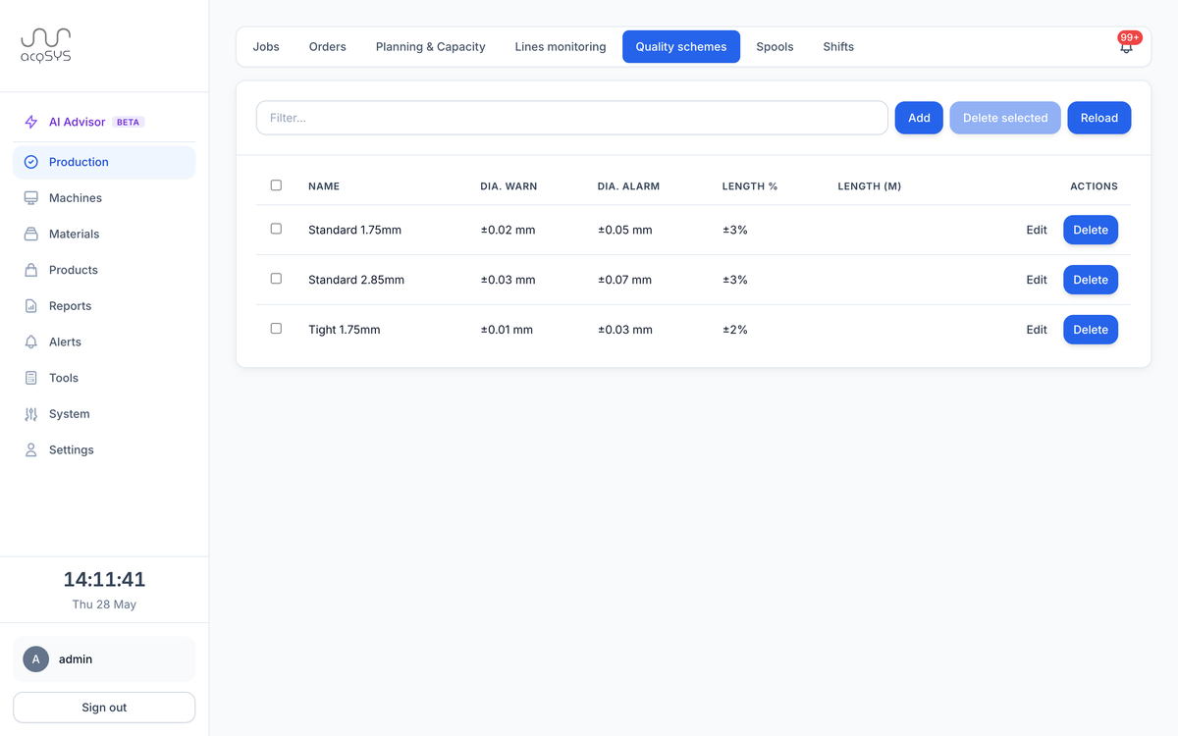Open the Planning & Capacity tab
The image size is (1178, 736).
click(x=431, y=46)
